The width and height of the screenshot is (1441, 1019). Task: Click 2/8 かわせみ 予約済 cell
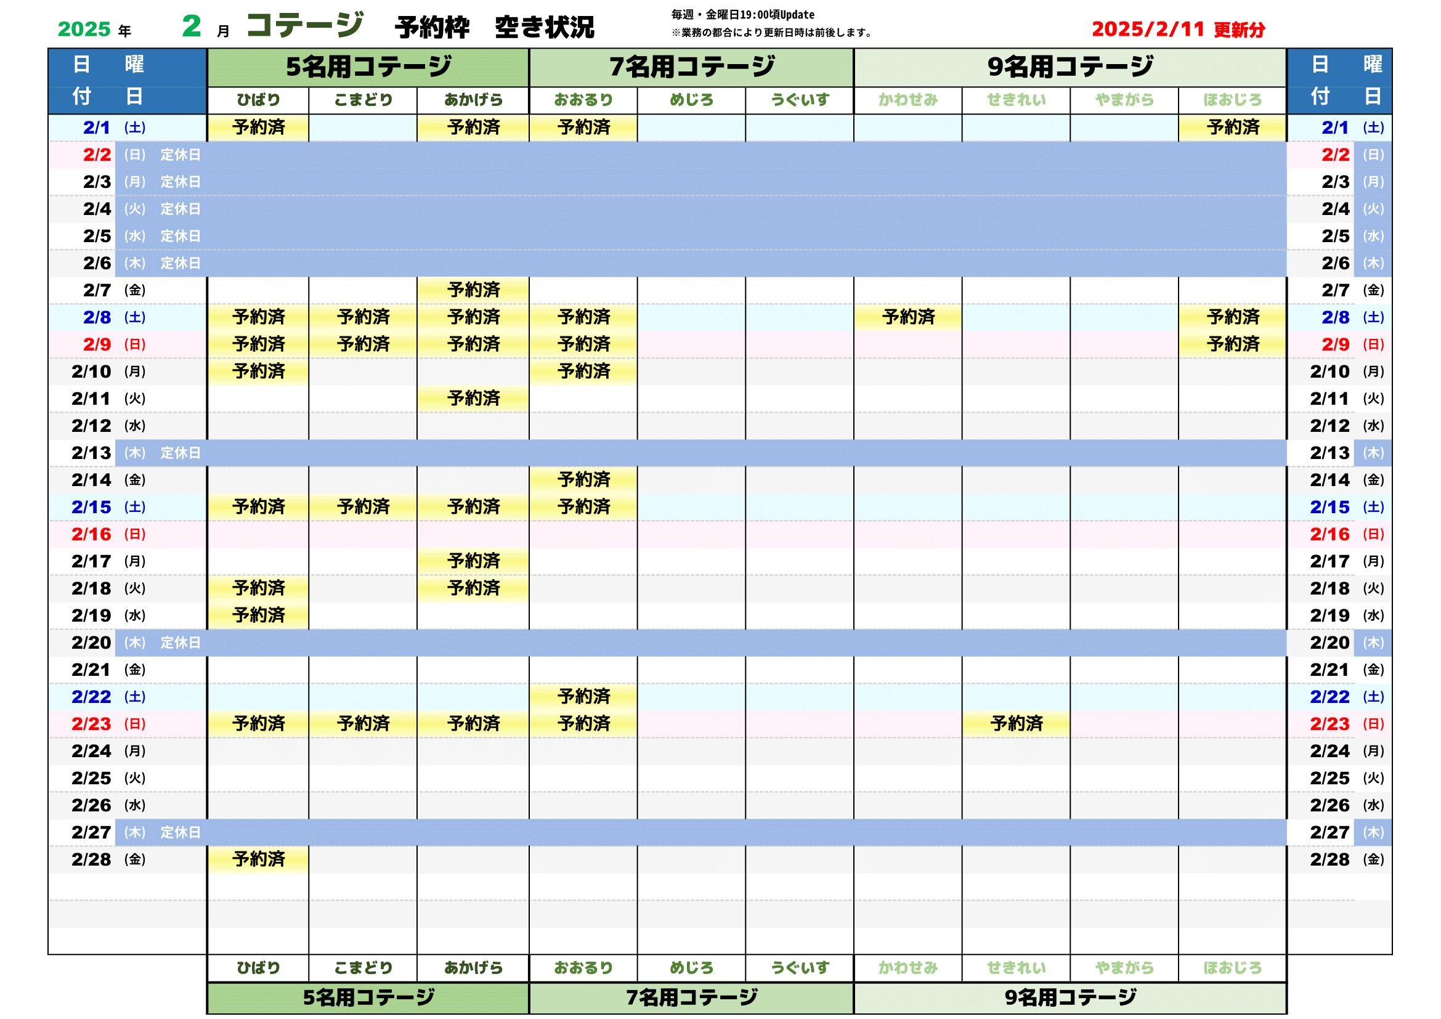click(x=908, y=317)
